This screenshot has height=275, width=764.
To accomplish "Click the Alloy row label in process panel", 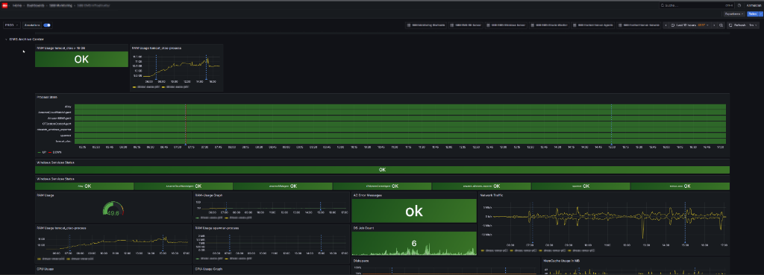I will [68, 107].
